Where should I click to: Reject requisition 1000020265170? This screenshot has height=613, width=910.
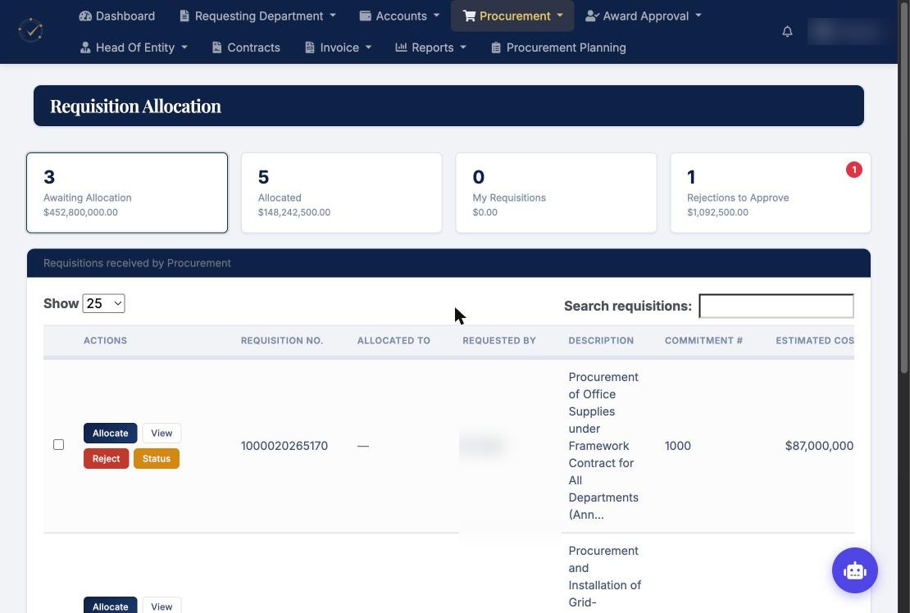tap(106, 459)
